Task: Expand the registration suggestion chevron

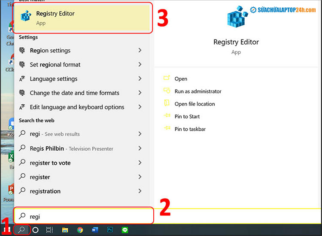Action: pyautogui.click(x=140, y=191)
